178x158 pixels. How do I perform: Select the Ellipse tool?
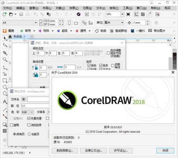pos(5,87)
